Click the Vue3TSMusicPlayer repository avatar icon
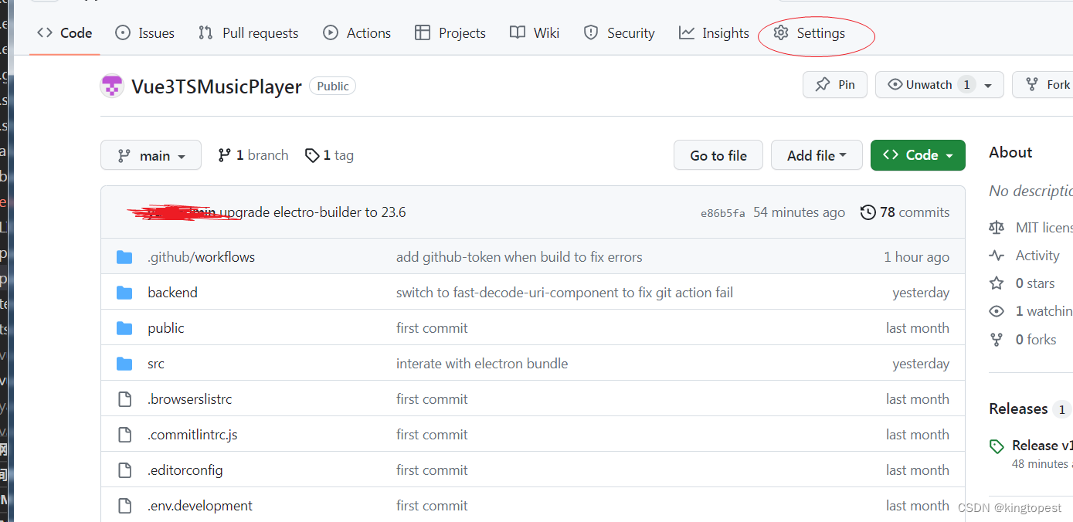Viewport: 1073px width, 522px height. [x=112, y=86]
